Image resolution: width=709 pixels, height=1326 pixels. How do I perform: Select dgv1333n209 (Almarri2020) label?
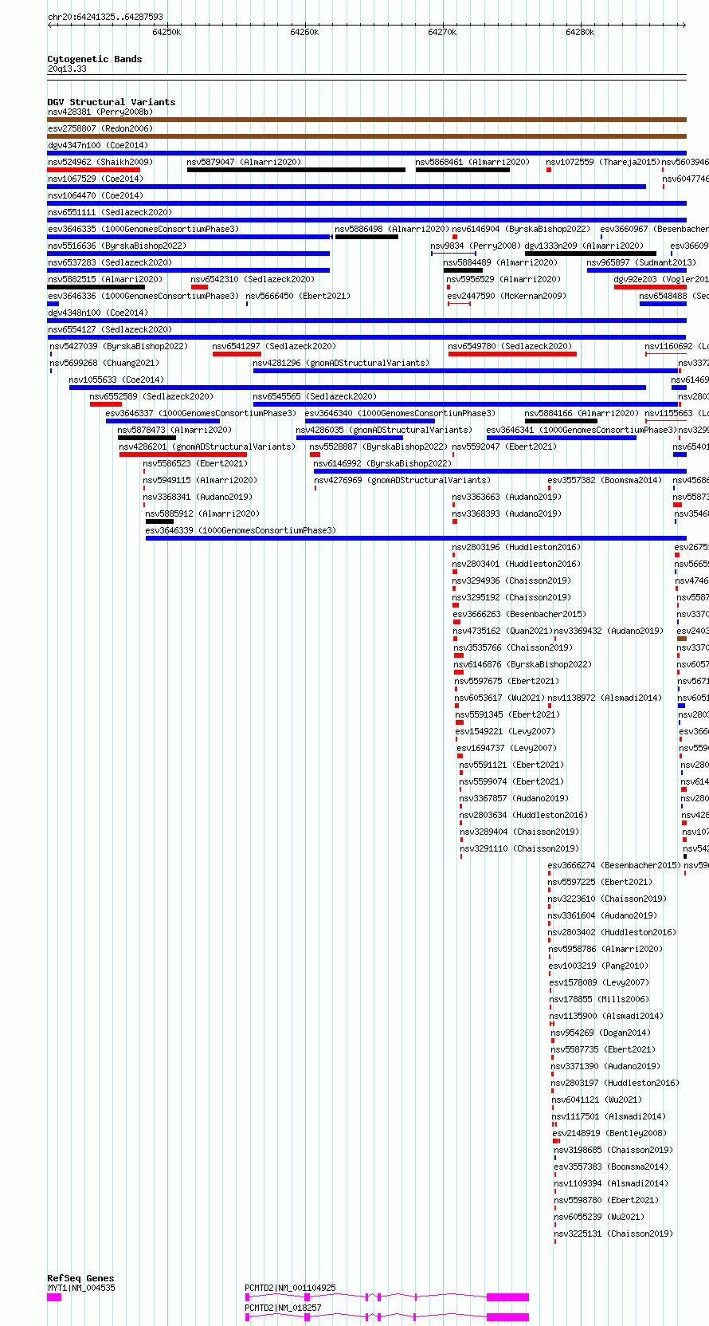pos(584,246)
